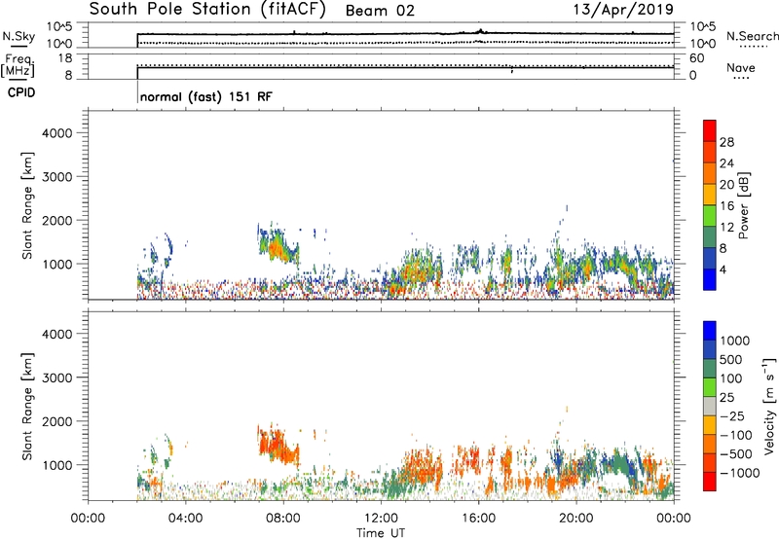Click the 28 label on power colorbar
Viewport: 779px width, 539px height.
tap(726, 142)
